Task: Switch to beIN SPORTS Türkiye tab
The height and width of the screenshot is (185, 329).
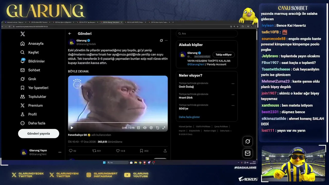Action: [x=135, y=22]
